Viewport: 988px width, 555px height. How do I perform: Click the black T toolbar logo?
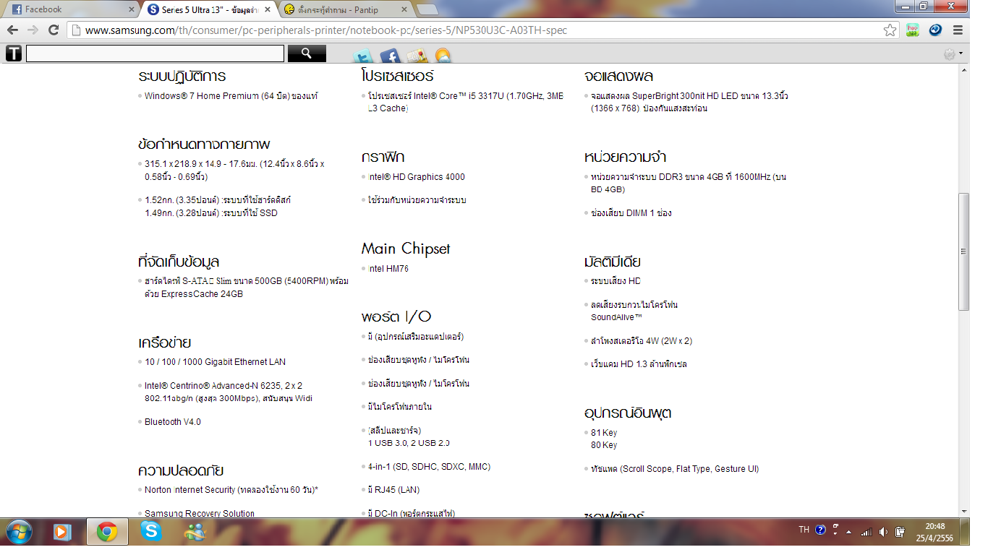tap(13, 53)
